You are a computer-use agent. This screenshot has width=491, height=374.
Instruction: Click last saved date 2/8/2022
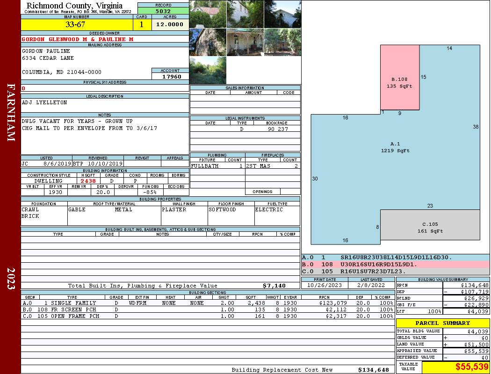371,285
